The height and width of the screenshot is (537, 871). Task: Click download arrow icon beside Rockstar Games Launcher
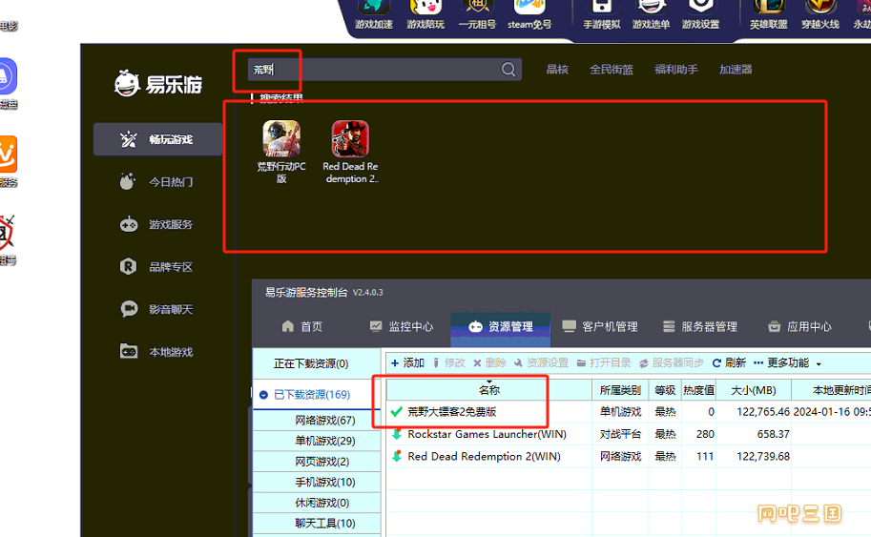(397, 434)
